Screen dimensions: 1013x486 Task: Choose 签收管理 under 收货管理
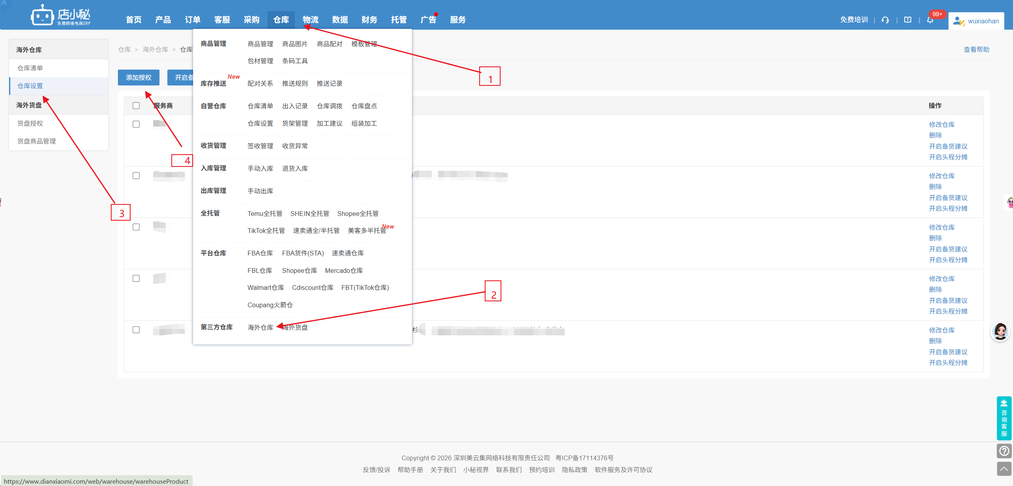pyautogui.click(x=260, y=146)
